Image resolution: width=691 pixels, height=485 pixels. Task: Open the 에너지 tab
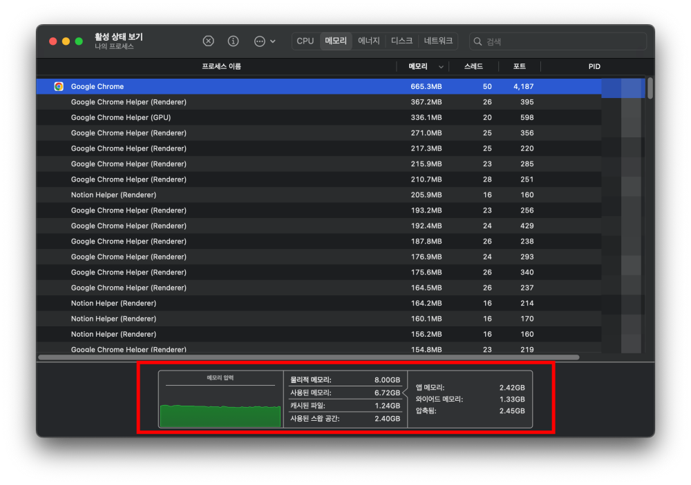pos(369,41)
